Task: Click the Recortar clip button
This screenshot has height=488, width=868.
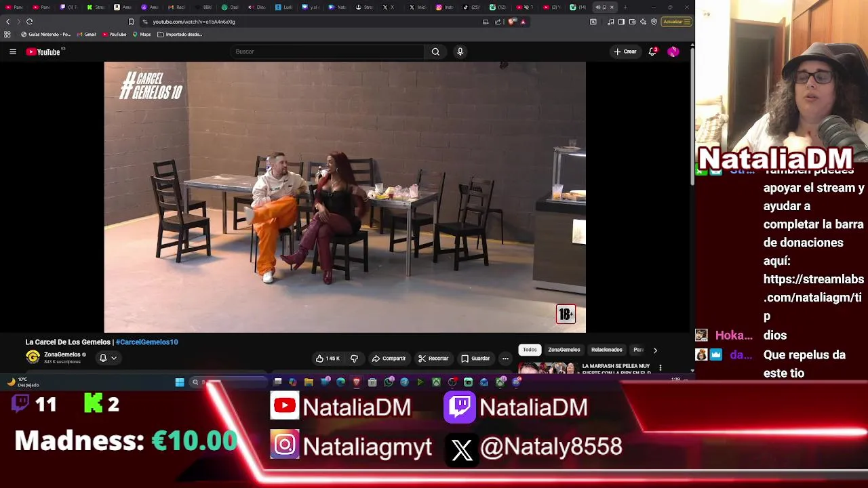Action: tap(433, 359)
